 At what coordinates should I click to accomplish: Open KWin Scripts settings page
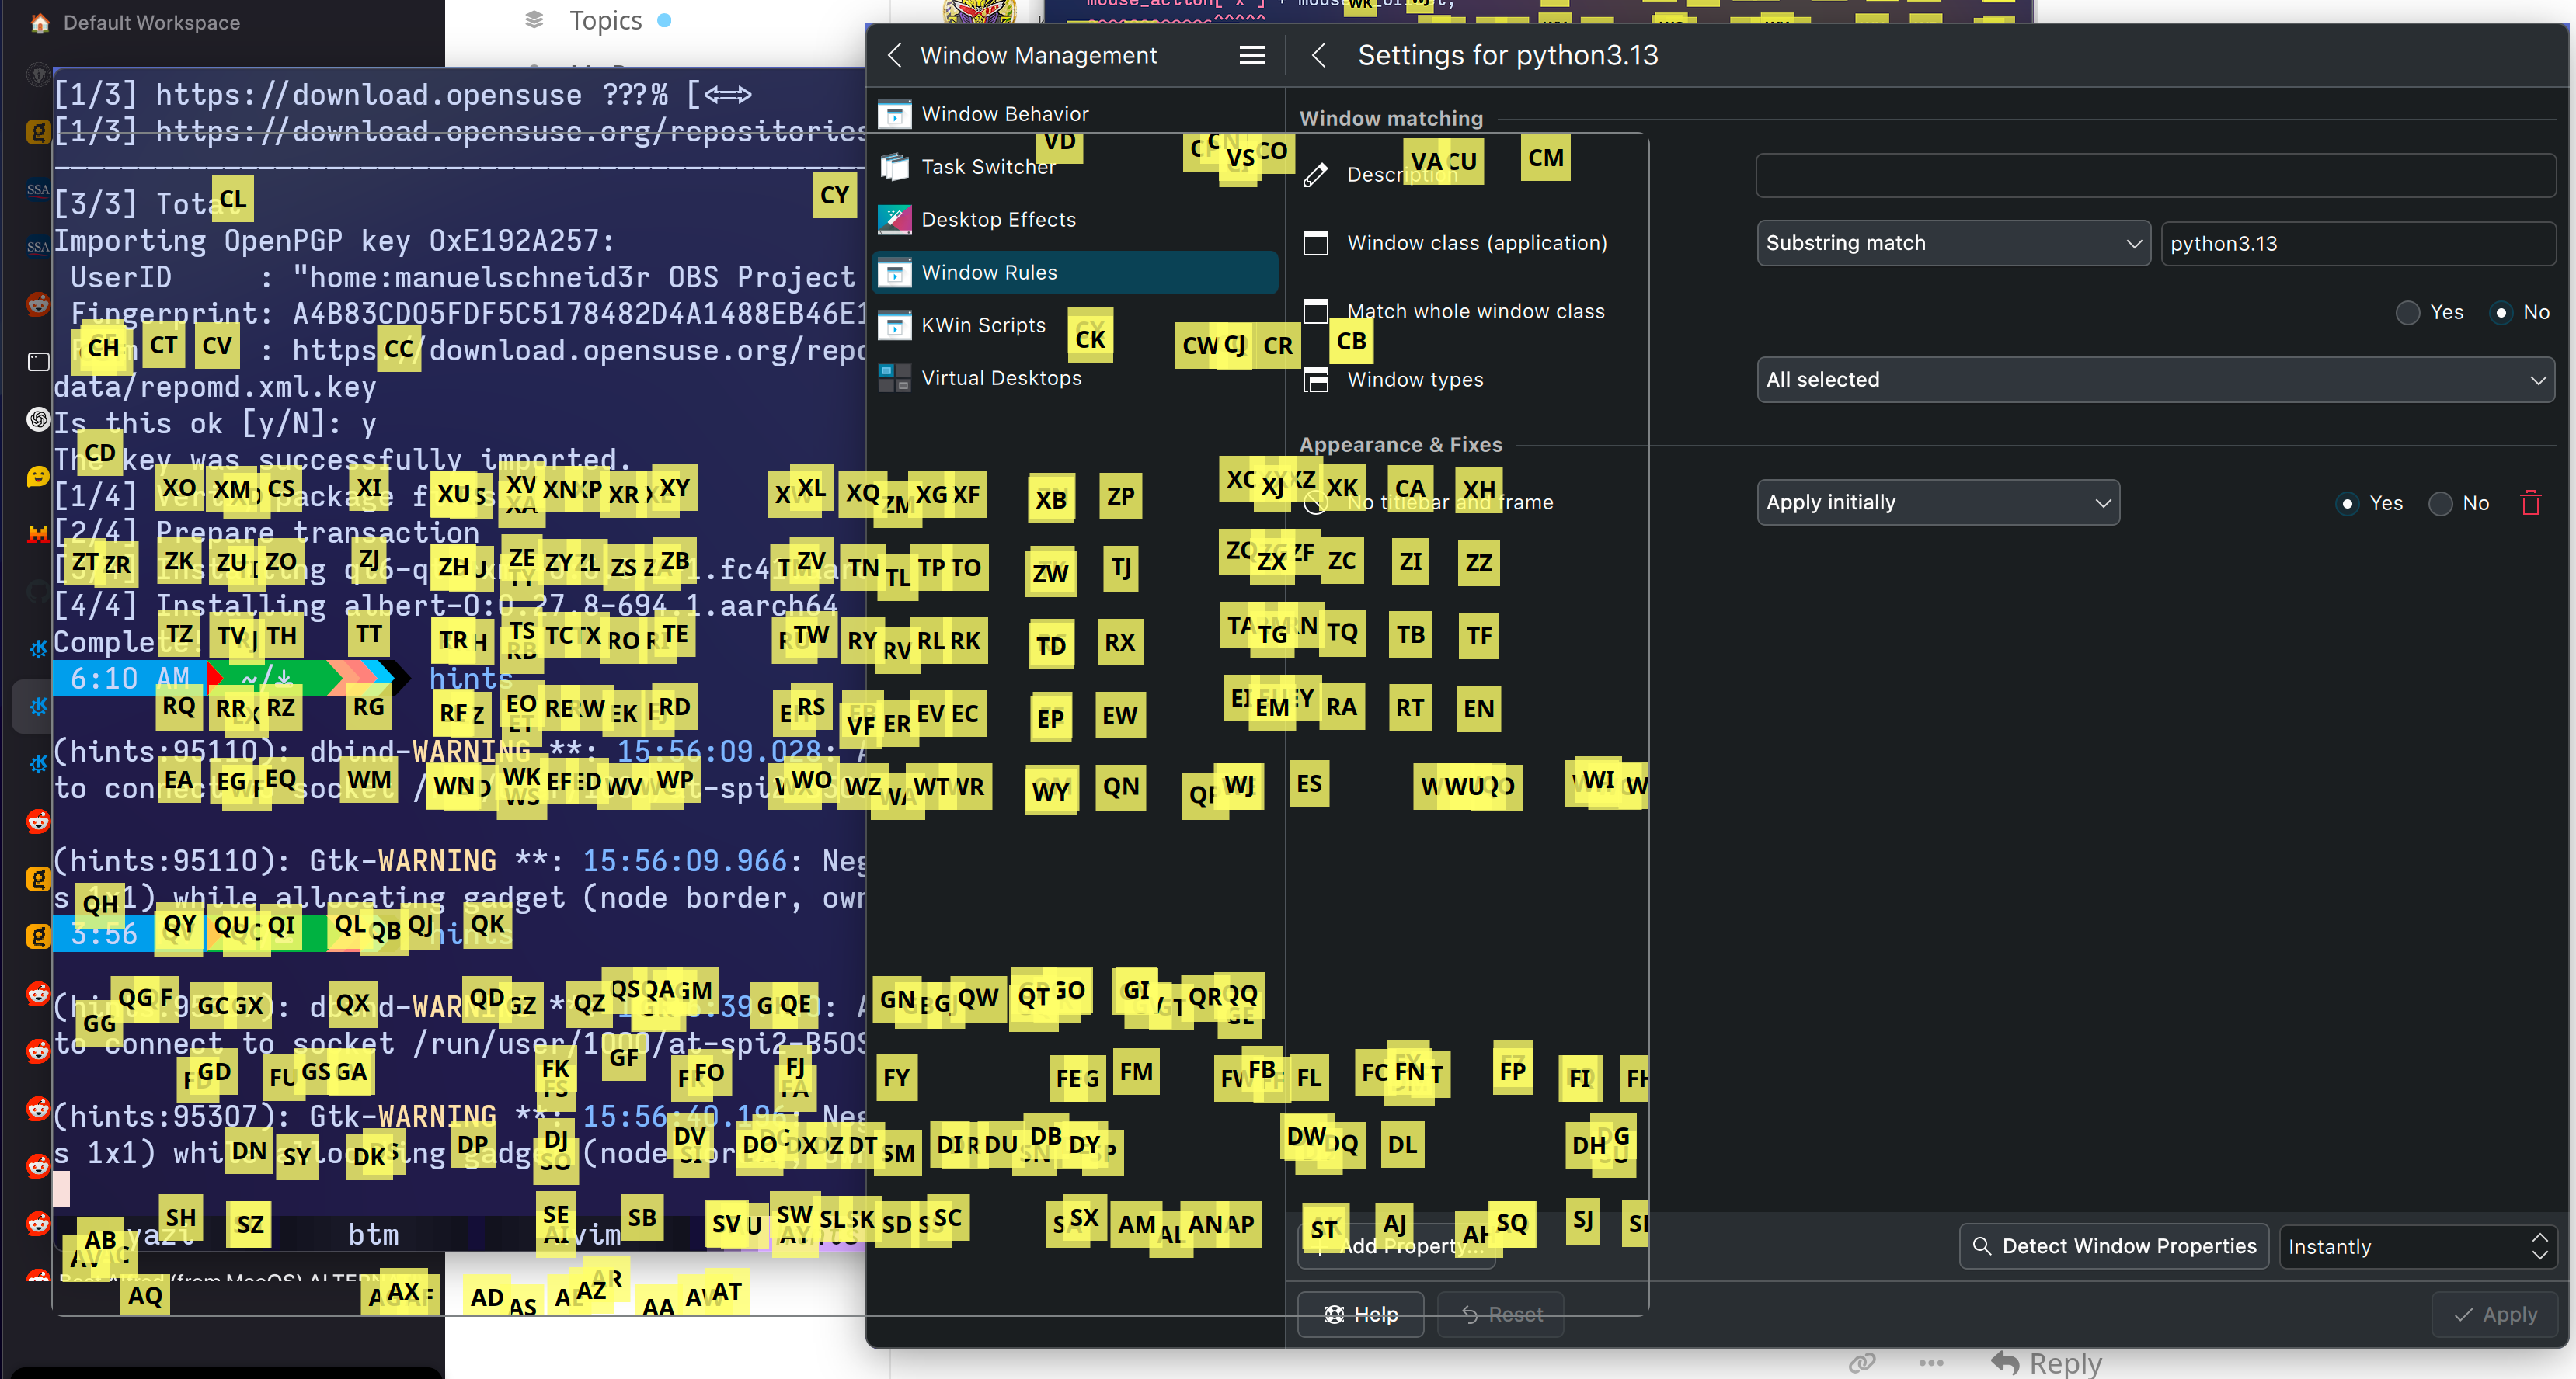tap(1075, 325)
